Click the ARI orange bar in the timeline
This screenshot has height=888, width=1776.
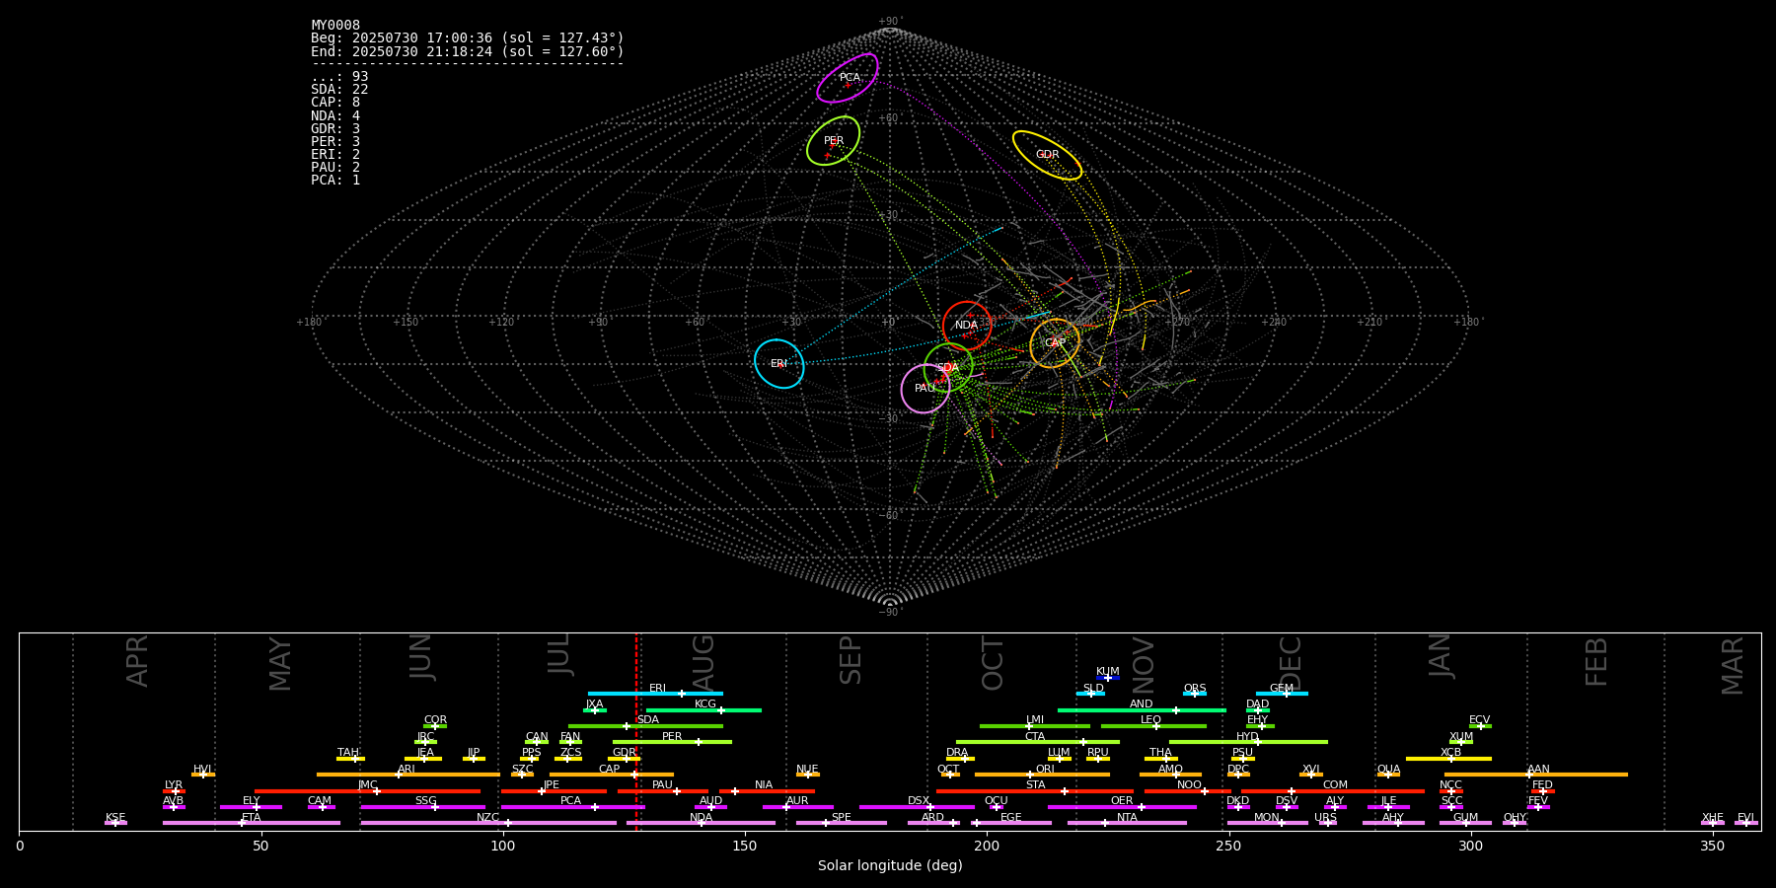click(x=408, y=775)
